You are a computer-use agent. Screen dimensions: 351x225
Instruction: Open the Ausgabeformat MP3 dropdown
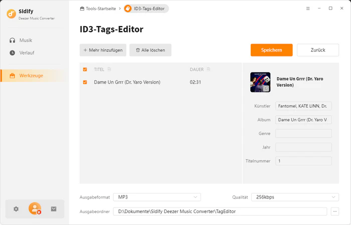pos(157,197)
